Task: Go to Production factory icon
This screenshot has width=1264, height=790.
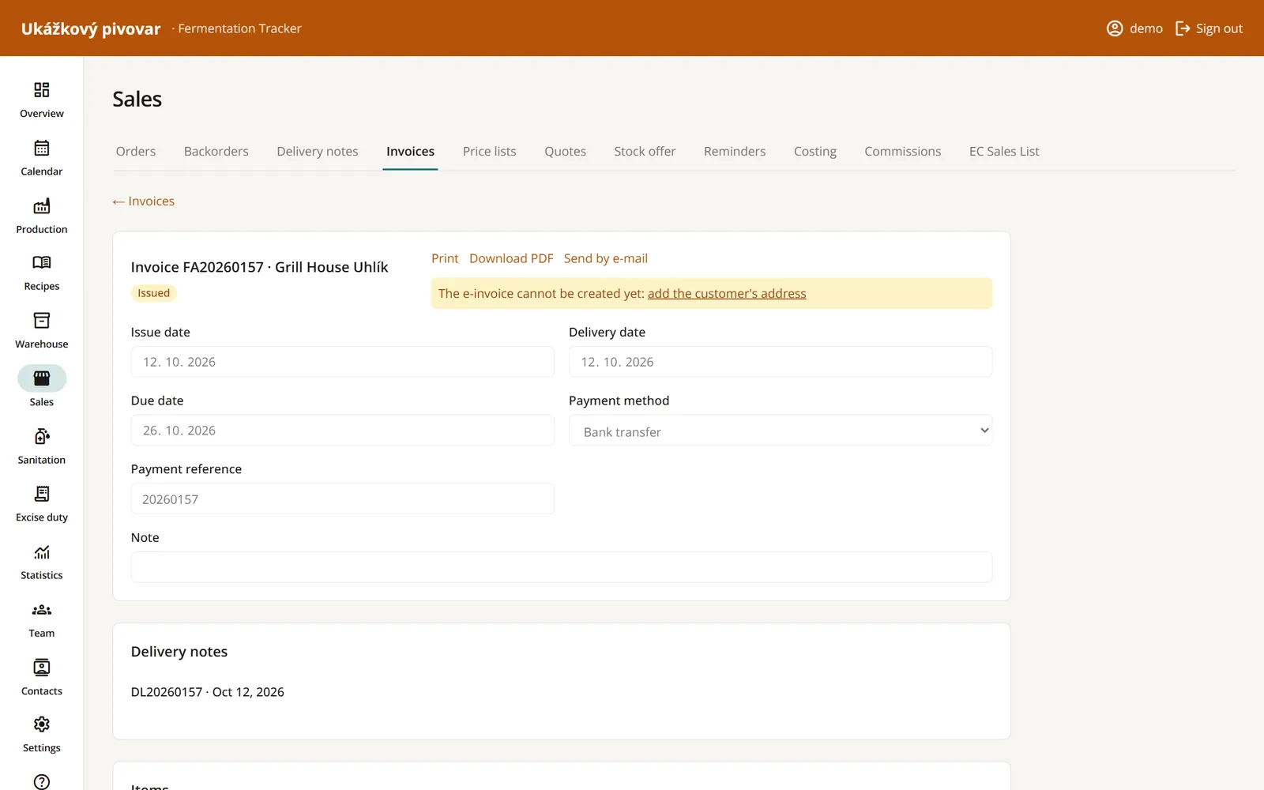Action: 42,206
